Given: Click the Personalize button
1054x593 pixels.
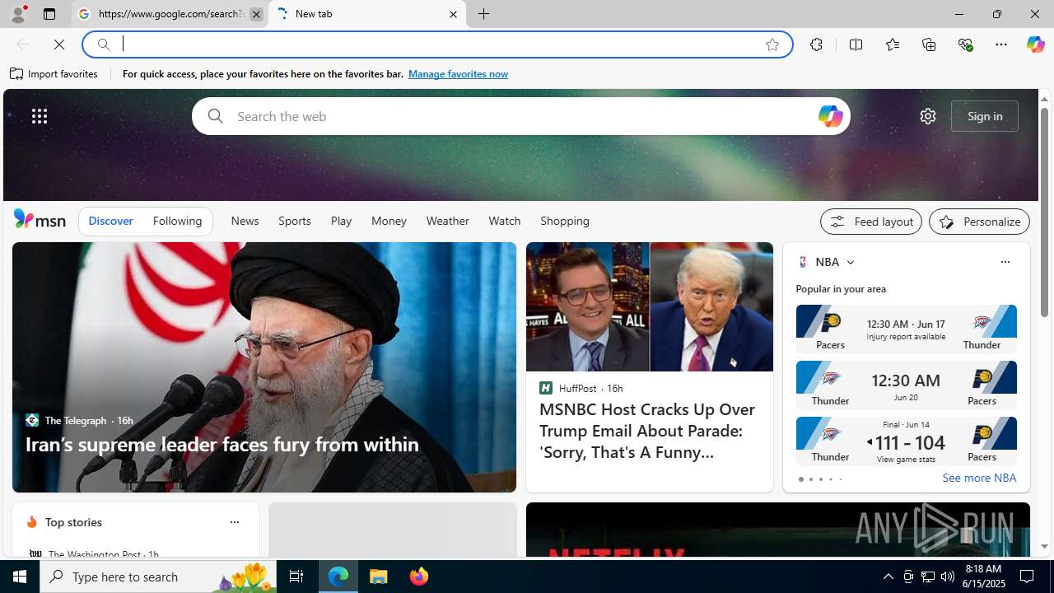Looking at the screenshot, I should pyautogui.click(x=979, y=222).
